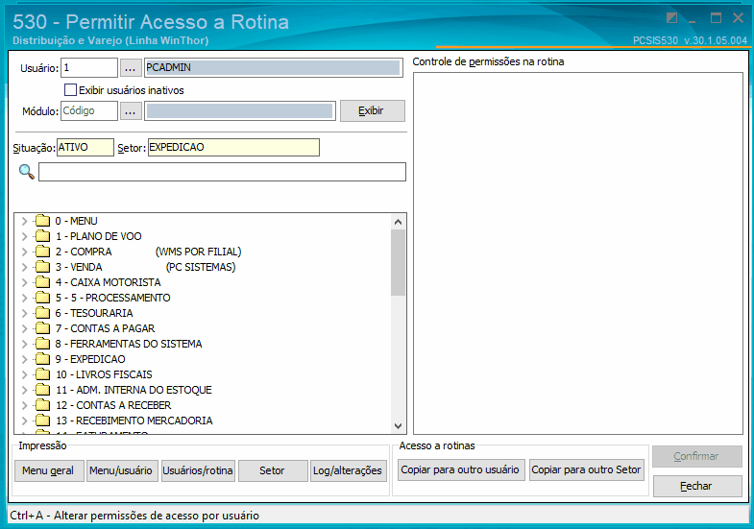This screenshot has width=754, height=529.
Task: Select the 7 - CONTAS A PAGAR row text
Action: (x=106, y=328)
